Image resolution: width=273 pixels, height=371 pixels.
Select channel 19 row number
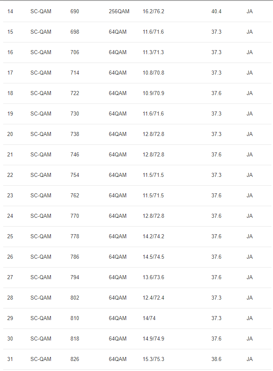click(x=10, y=114)
